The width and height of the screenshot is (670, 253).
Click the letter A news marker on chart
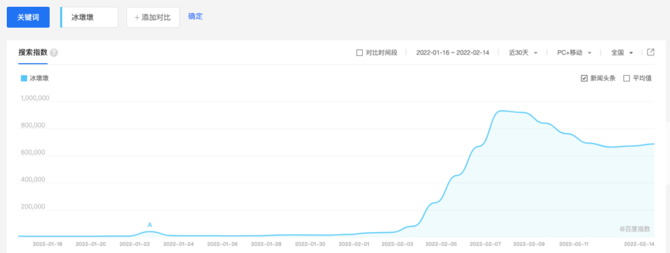(x=150, y=224)
